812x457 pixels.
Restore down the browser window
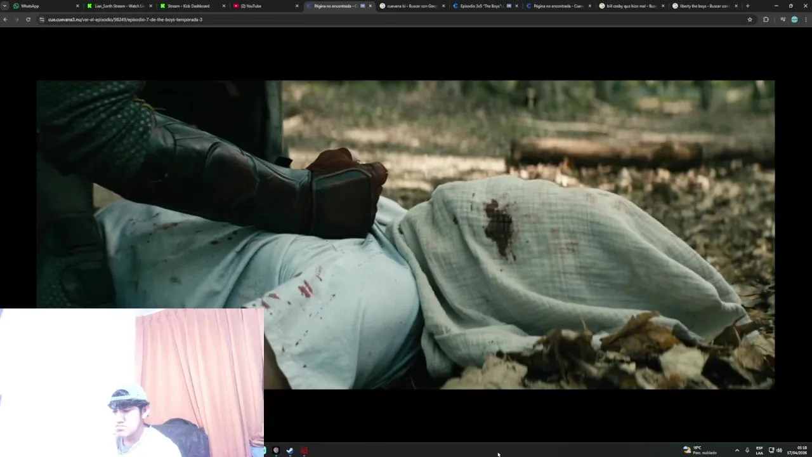point(790,6)
